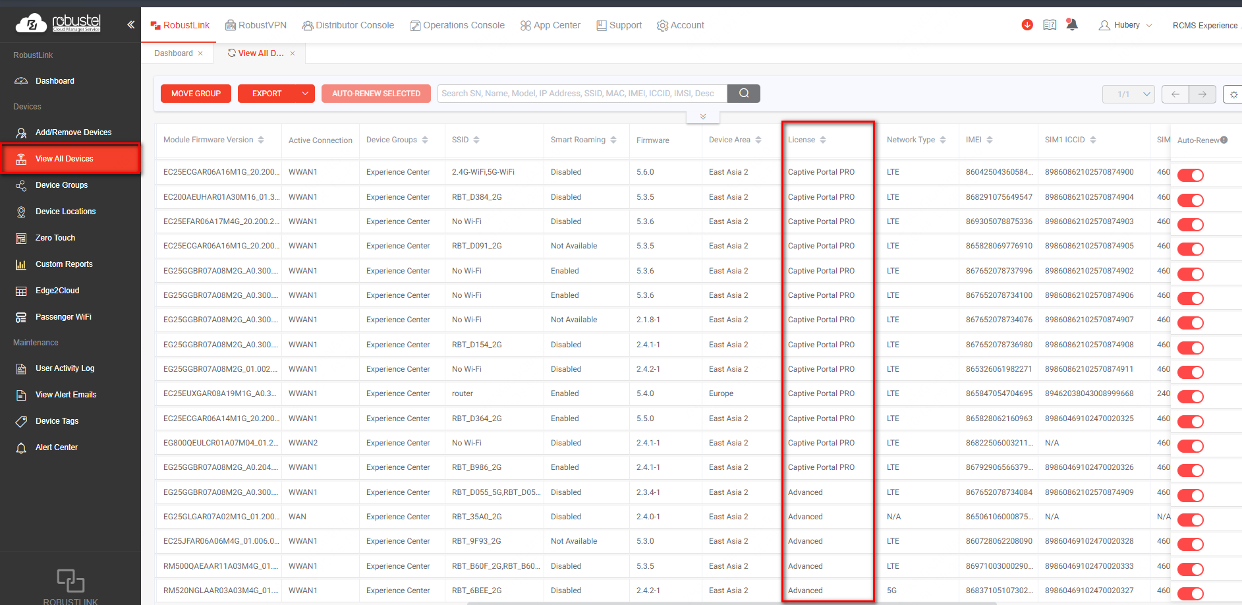Open Alert Center in the sidebar
The height and width of the screenshot is (605, 1242).
(x=57, y=447)
